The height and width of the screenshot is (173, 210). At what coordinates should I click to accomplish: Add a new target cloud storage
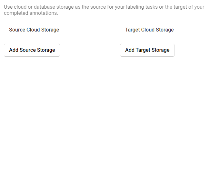pos(147,50)
